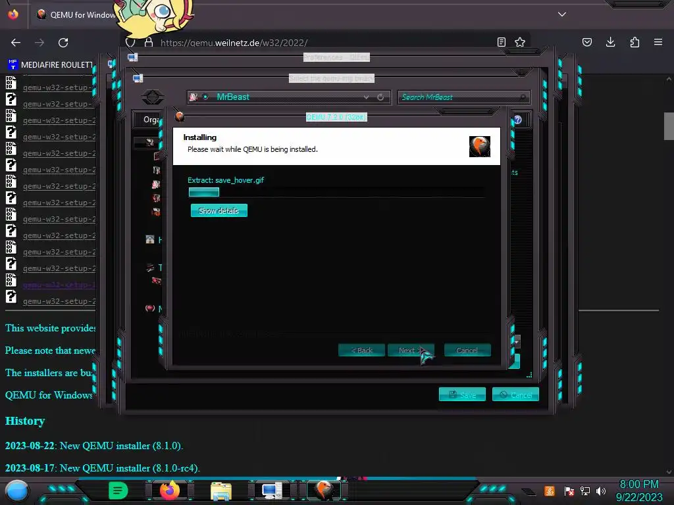Click the 2023-08-22 New QEMU installer (8.1.0) text
This screenshot has width=674, height=505.
click(x=94, y=446)
